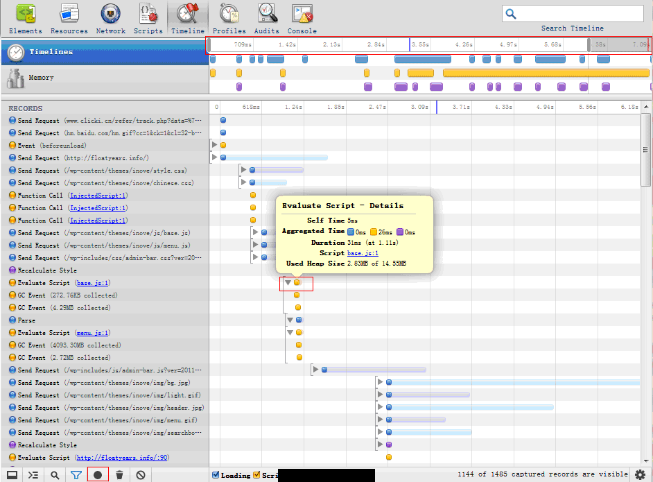This screenshot has width=653, height=482.
Task: Expand the admin-bar.js request bar
Action: (x=315, y=370)
